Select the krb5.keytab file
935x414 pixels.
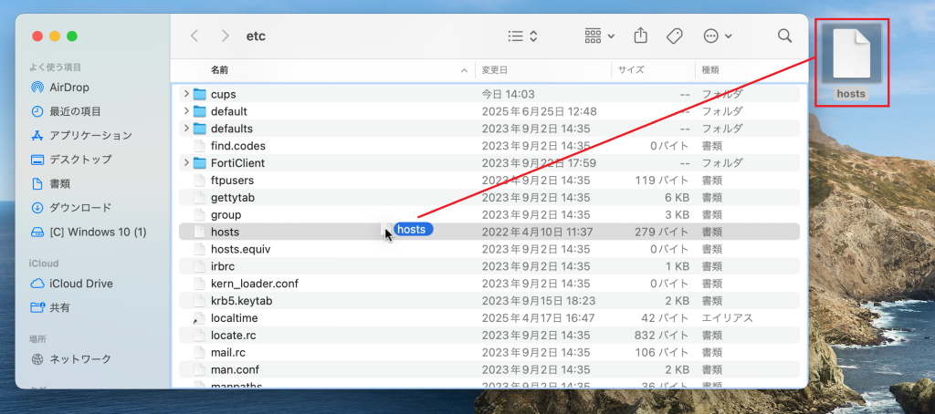(489, 302)
